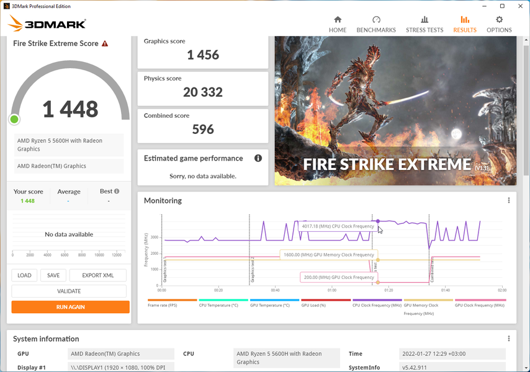Screen dimensions: 530x372
Task: Click the vertical scrollbar thumb
Action: 526,110
